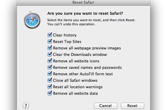Click the 'You can't undo this operation' text
Viewport: 167px width, 110px height.
click(71, 25)
